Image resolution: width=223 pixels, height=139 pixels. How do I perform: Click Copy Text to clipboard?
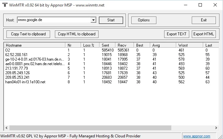coord(28,34)
